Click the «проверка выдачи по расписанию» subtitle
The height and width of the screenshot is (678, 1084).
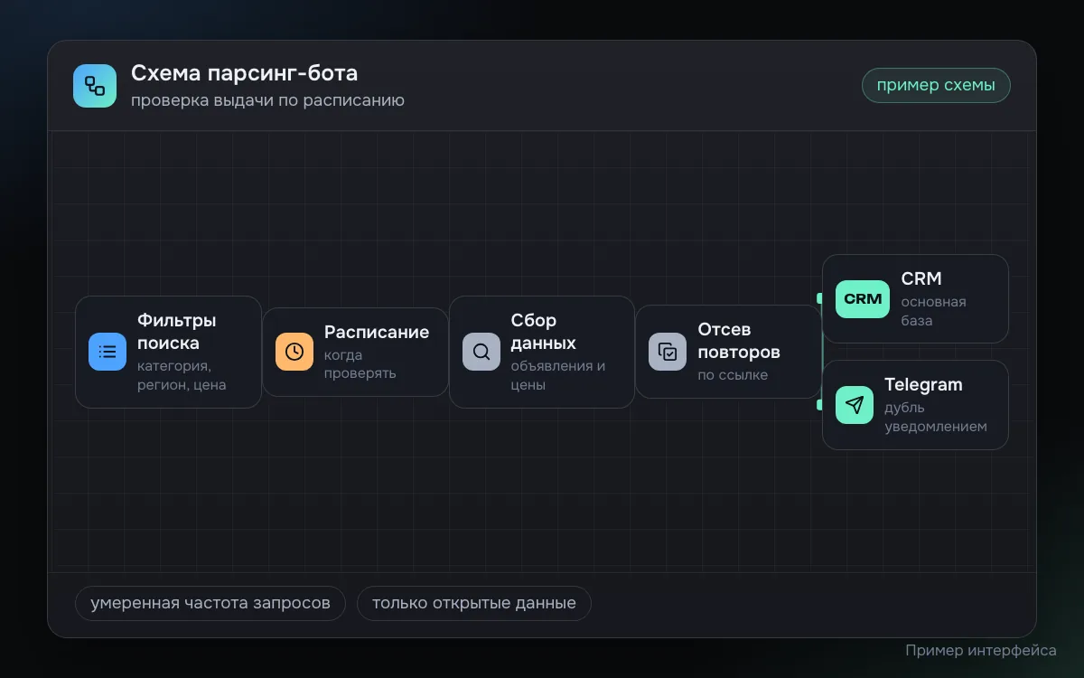pyautogui.click(x=267, y=100)
